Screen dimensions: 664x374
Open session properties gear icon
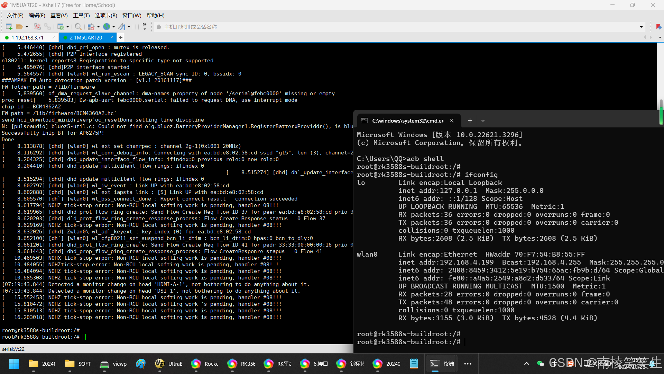pyautogui.click(x=61, y=27)
